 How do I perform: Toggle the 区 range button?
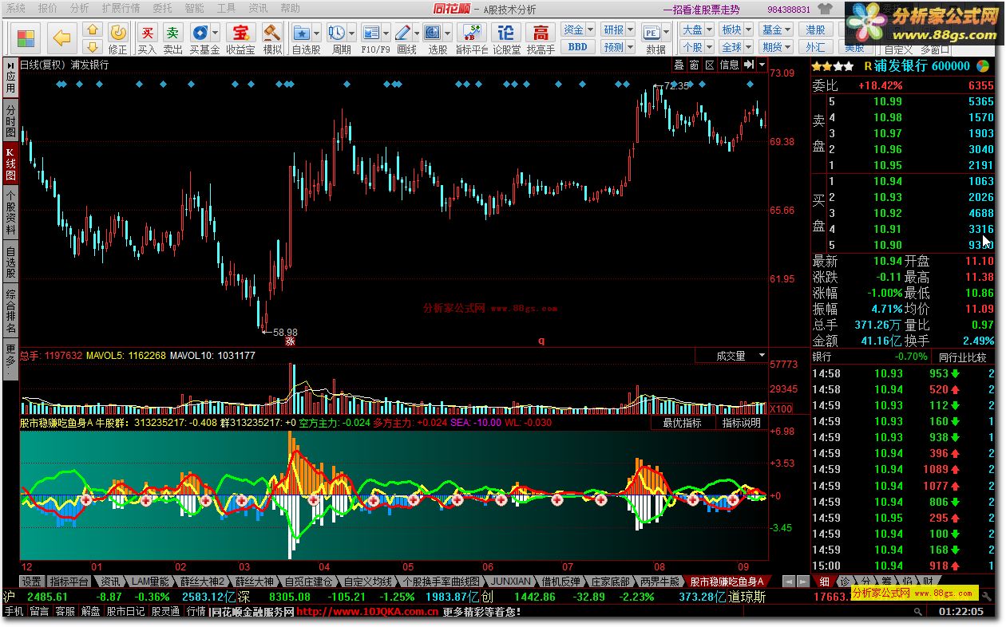(709, 65)
